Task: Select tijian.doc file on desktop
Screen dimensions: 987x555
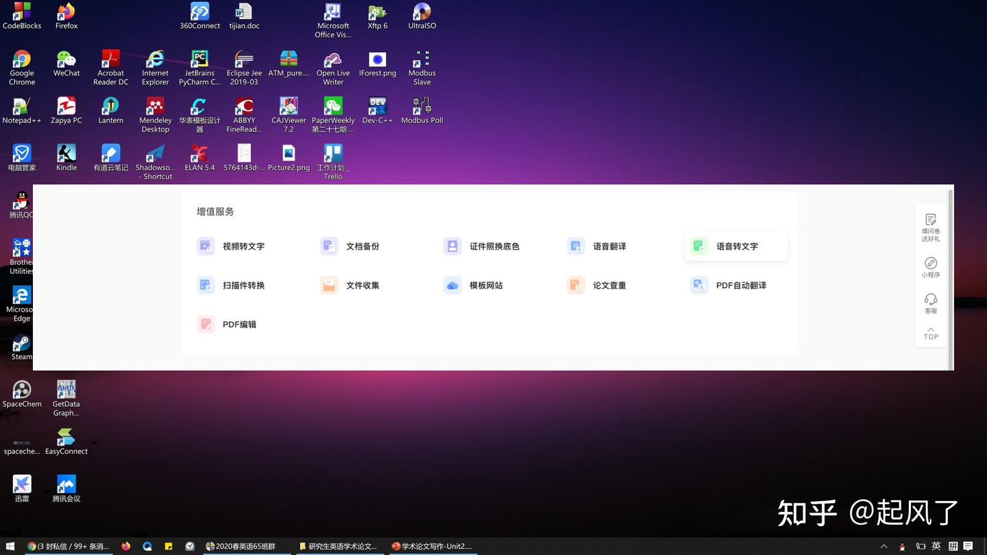Action: click(244, 16)
